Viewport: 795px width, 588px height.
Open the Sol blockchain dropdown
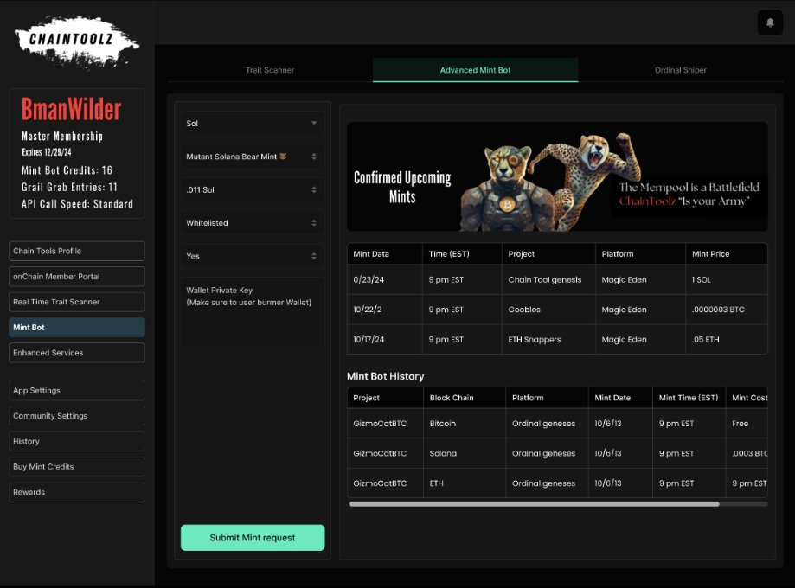(252, 123)
